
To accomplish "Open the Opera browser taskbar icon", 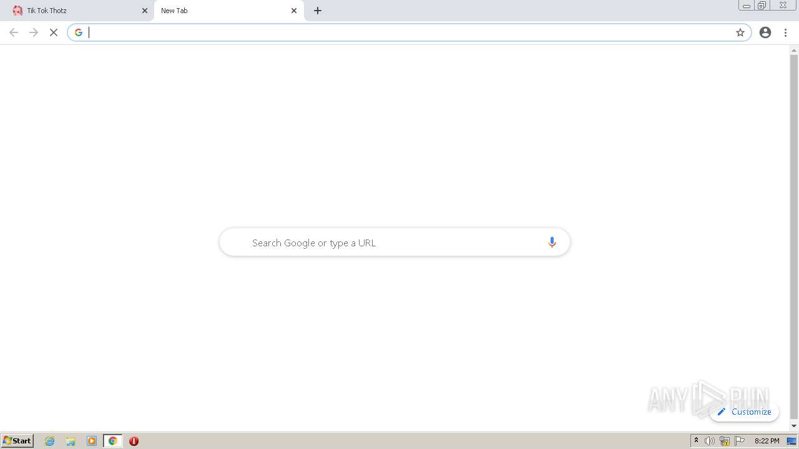I will coord(134,441).
